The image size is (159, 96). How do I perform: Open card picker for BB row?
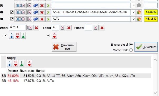pyautogui.click(x=29, y=19)
